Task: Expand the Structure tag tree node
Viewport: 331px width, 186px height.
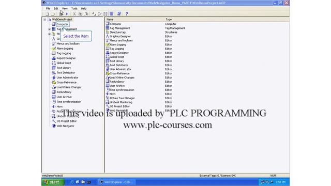Action: [49, 34]
